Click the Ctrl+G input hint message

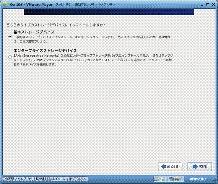[45, 179]
